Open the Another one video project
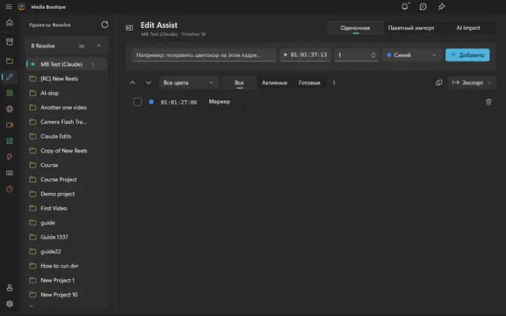Image resolution: width=506 pixels, height=316 pixels. [66, 107]
